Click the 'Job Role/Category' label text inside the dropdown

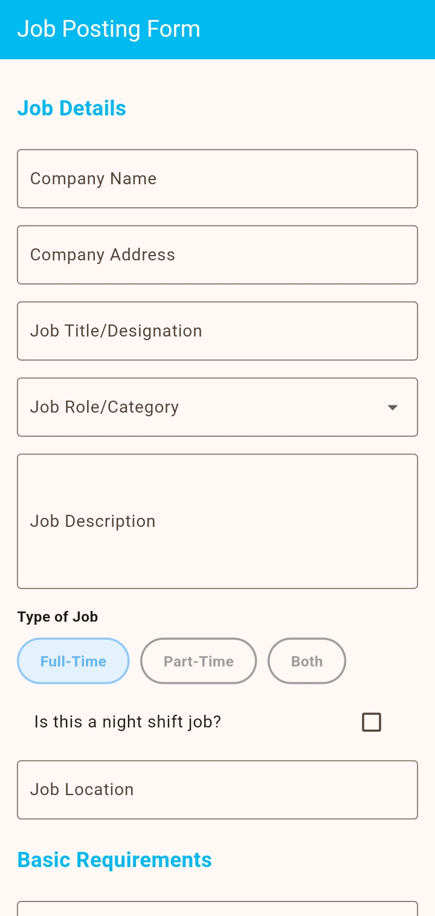click(105, 407)
